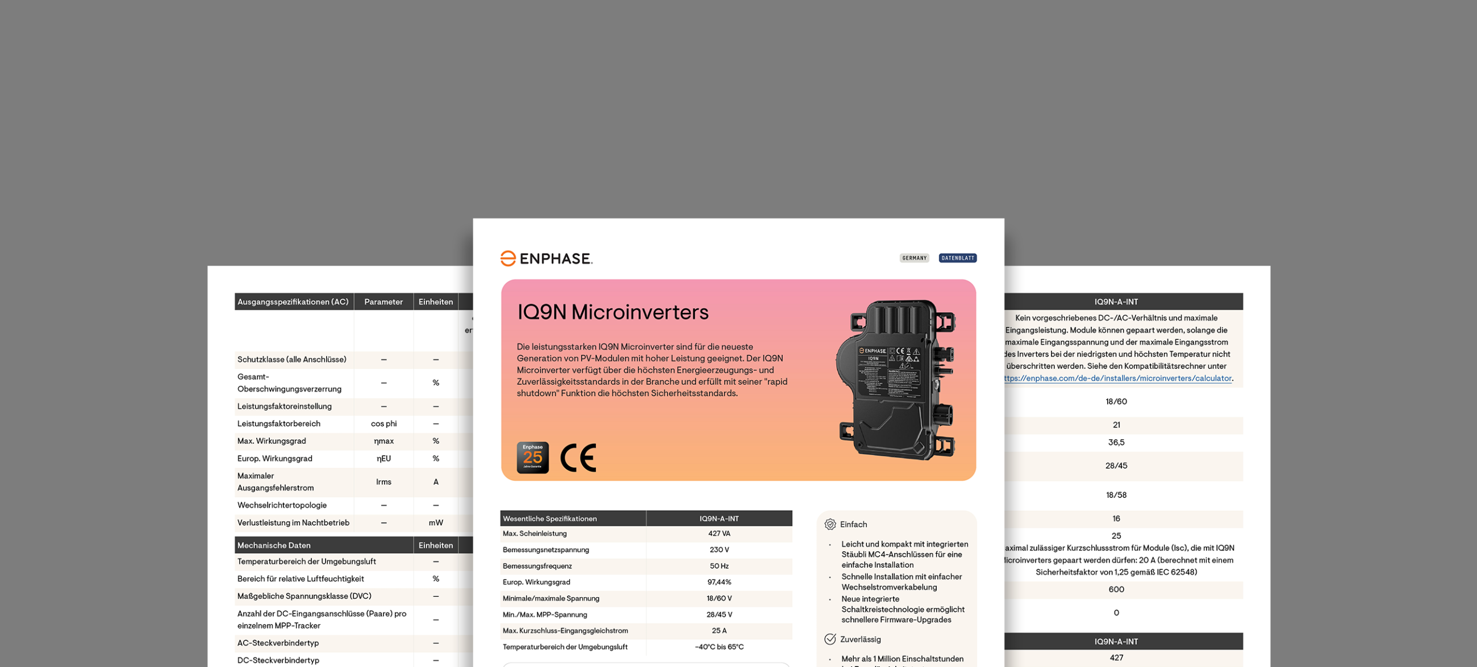Image resolution: width=1477 pixels, height=667 pixels.
Task: Click the "Max. Kurzschluss-Eingangsgleichstrom" row label
Action: pos(565,630)
